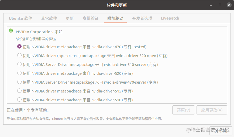Close the 软件和更新 window
Viewport: 234px width, 137px height.
click(229, 5)
